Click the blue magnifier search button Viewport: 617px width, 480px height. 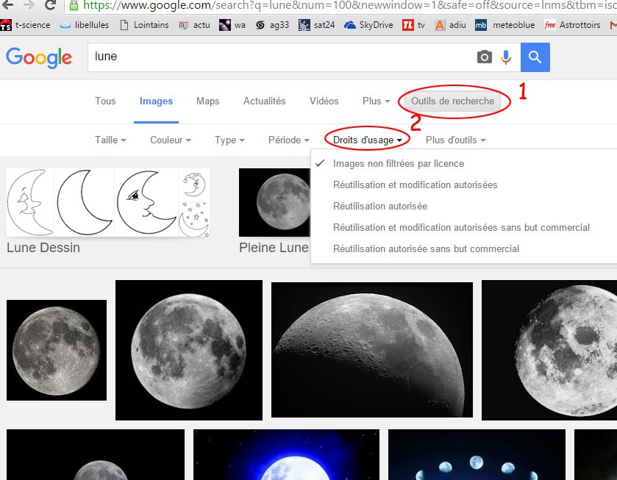(x=535, y=57)
